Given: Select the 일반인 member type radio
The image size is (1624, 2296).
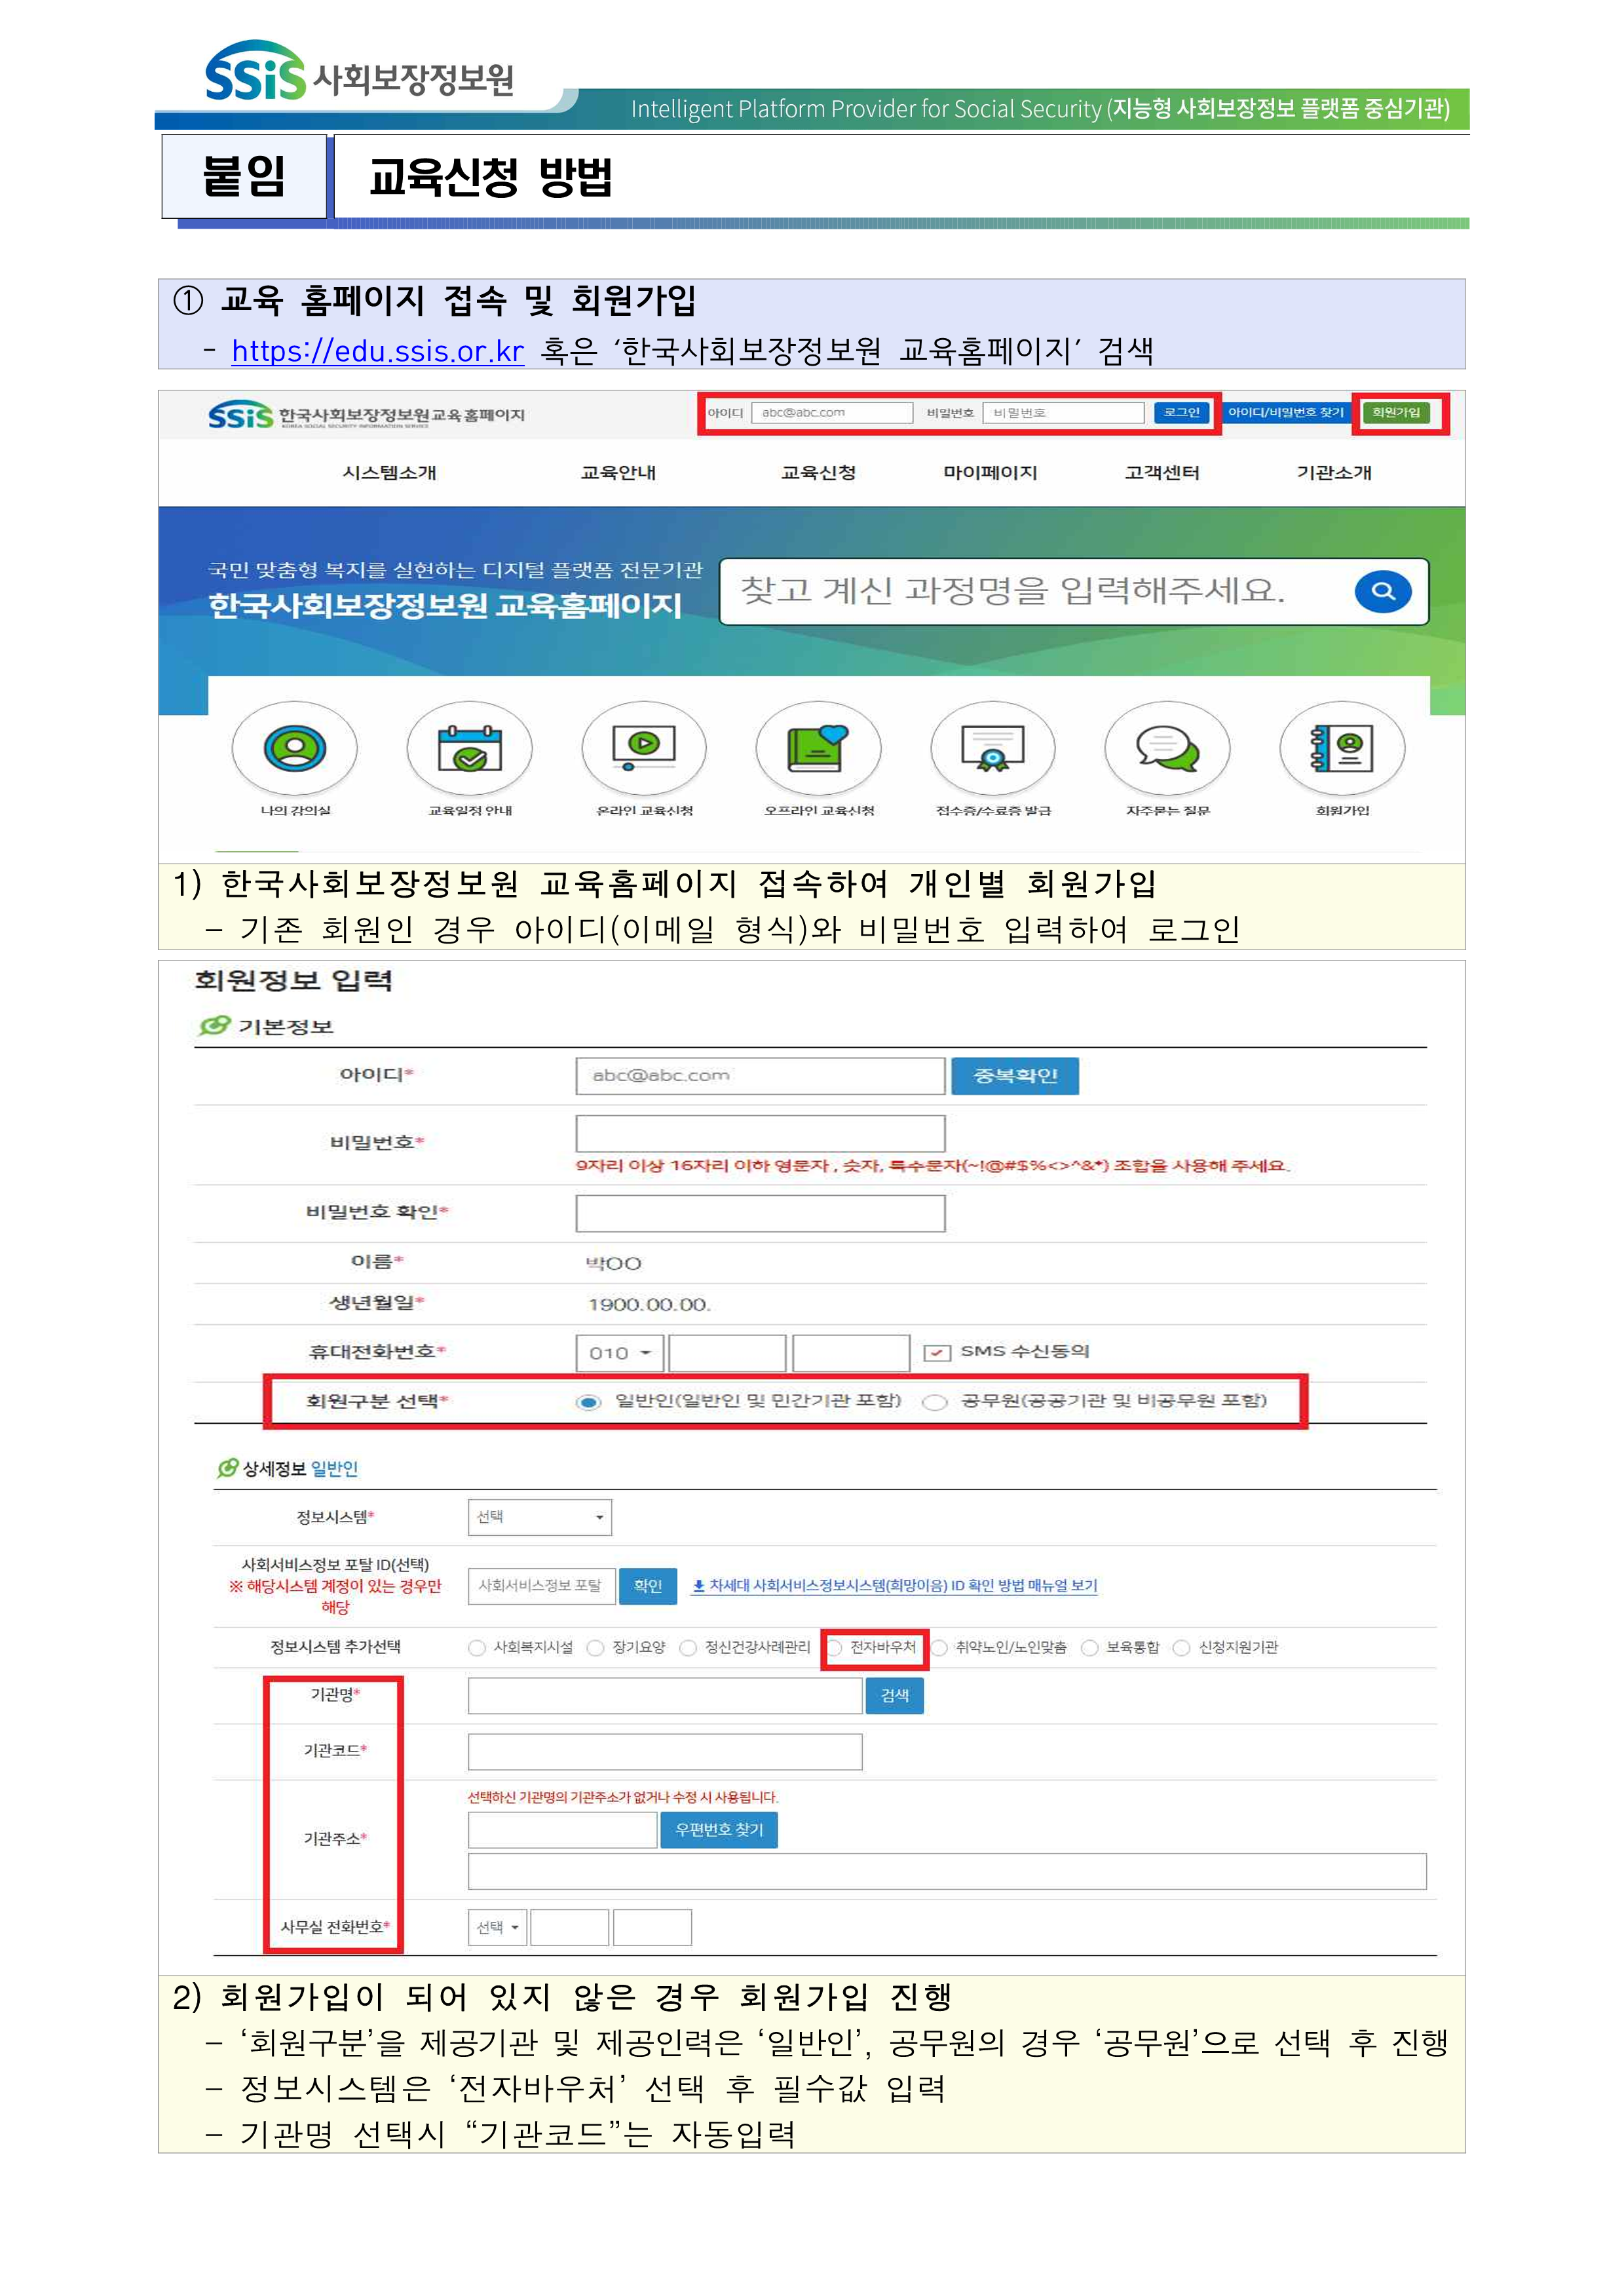Looking at the screenshot, I should pyautogui.click(x=589, y=1402).
